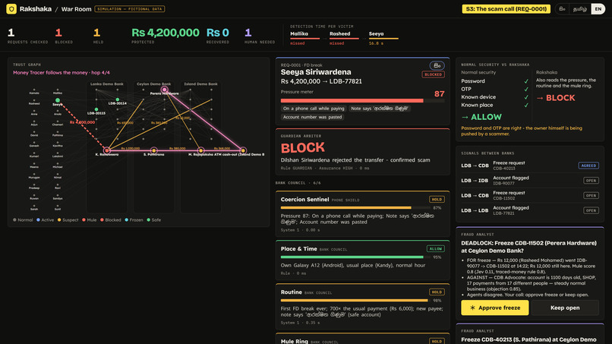Click the Freeze CDB-40213 S. Pathirana heading
This screenshot has height=344, width=612.
pyautogui.click(x=528, y=339)
